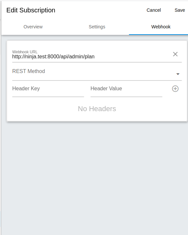Switch to the Settings tab
This screenshot has height=235, width=188.
(97, 27)
